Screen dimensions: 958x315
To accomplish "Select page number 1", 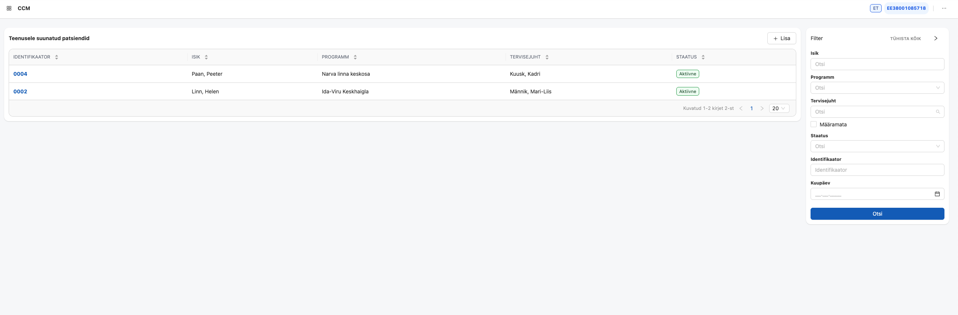I will 752,108.
